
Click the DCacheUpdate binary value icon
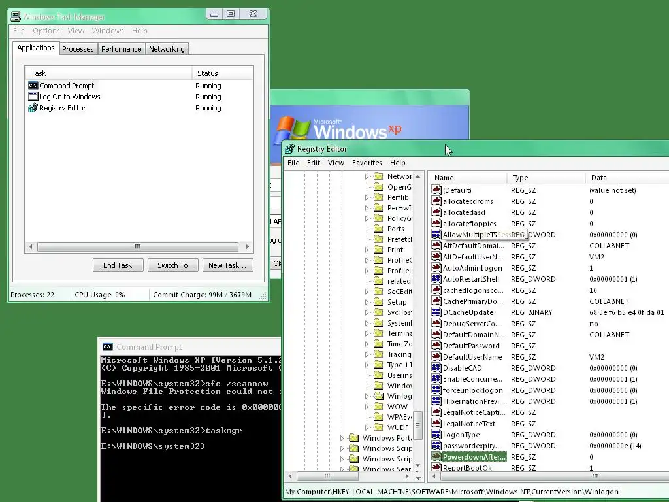[436, 312]
